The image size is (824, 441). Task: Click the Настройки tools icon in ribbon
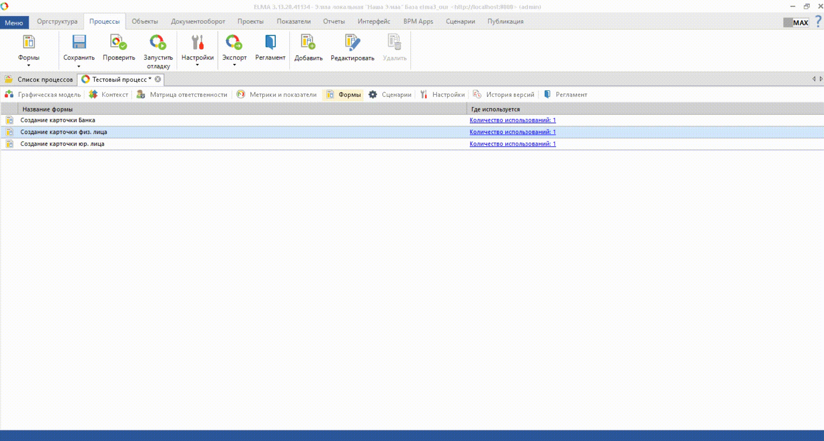[197, 42]
